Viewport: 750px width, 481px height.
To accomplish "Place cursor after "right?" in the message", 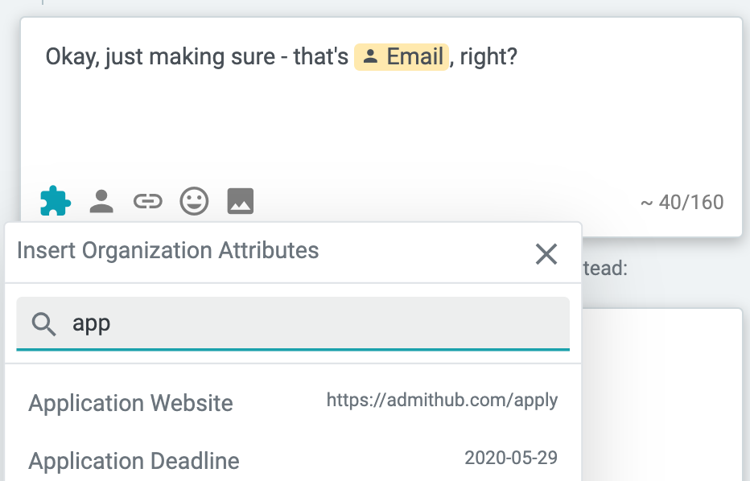I will tap(518, 57).
